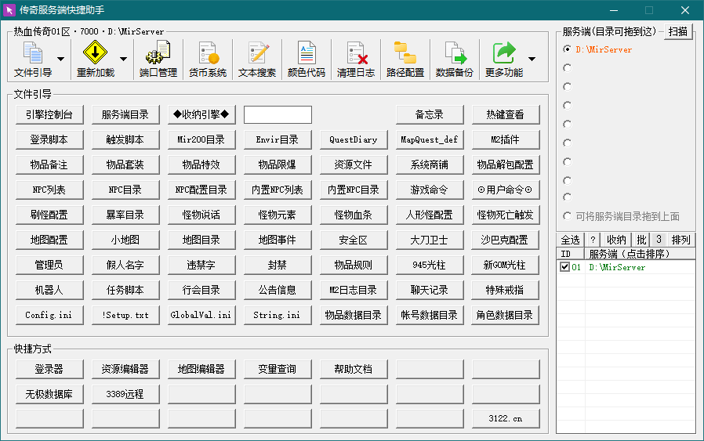Select the D:\MirServer radio button
Screen dimensions: 704x441
tap(568, 49)
